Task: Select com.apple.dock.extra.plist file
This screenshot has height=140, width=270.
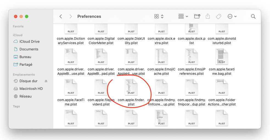Action: click(x=161, y=35)
